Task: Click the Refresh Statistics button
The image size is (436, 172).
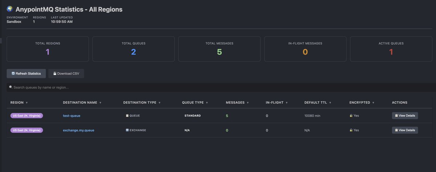Action: (x=26, y=74)
